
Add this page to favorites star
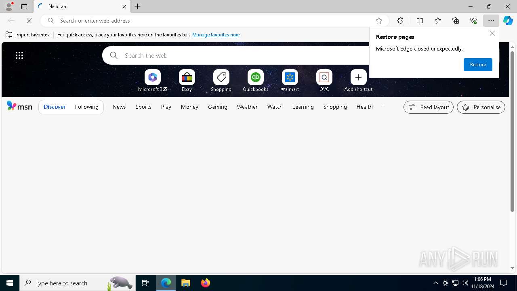[379, 21]
